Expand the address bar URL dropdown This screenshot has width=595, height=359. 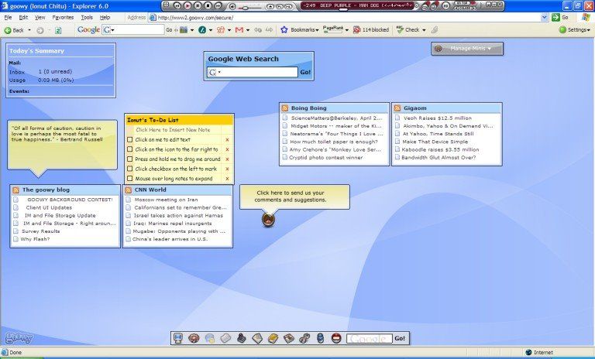coord(545,17)
